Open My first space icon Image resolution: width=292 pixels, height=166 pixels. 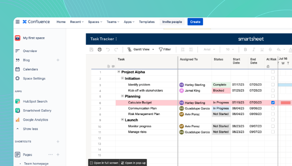17,38
